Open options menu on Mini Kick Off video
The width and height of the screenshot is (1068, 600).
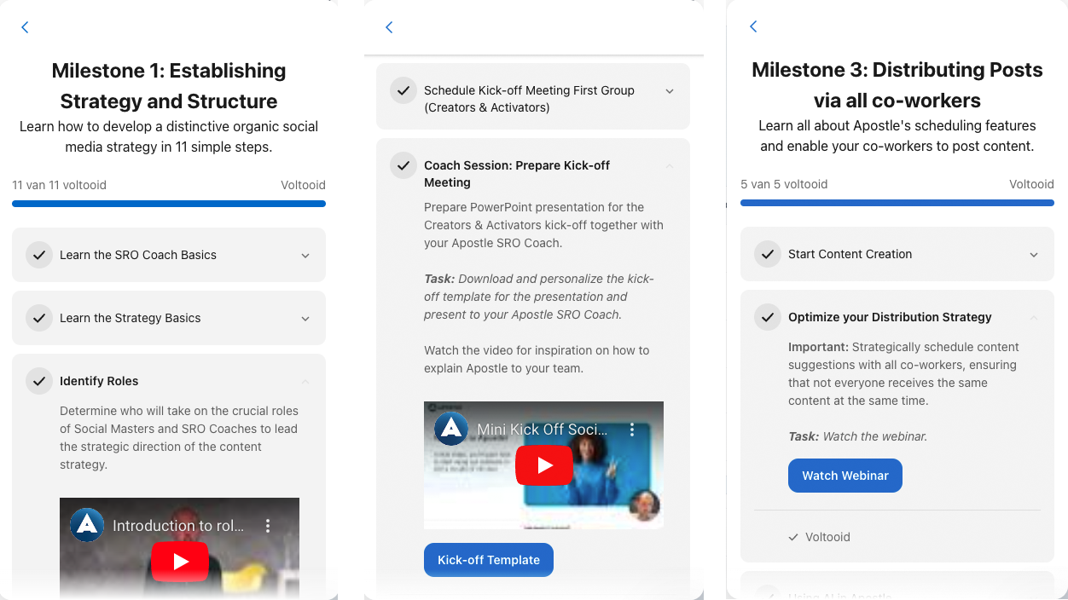point(632,430)
